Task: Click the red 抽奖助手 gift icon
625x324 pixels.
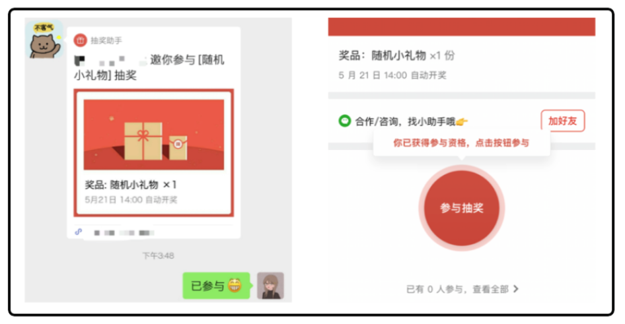Action: pyautogui.click(x=80, y=40)
